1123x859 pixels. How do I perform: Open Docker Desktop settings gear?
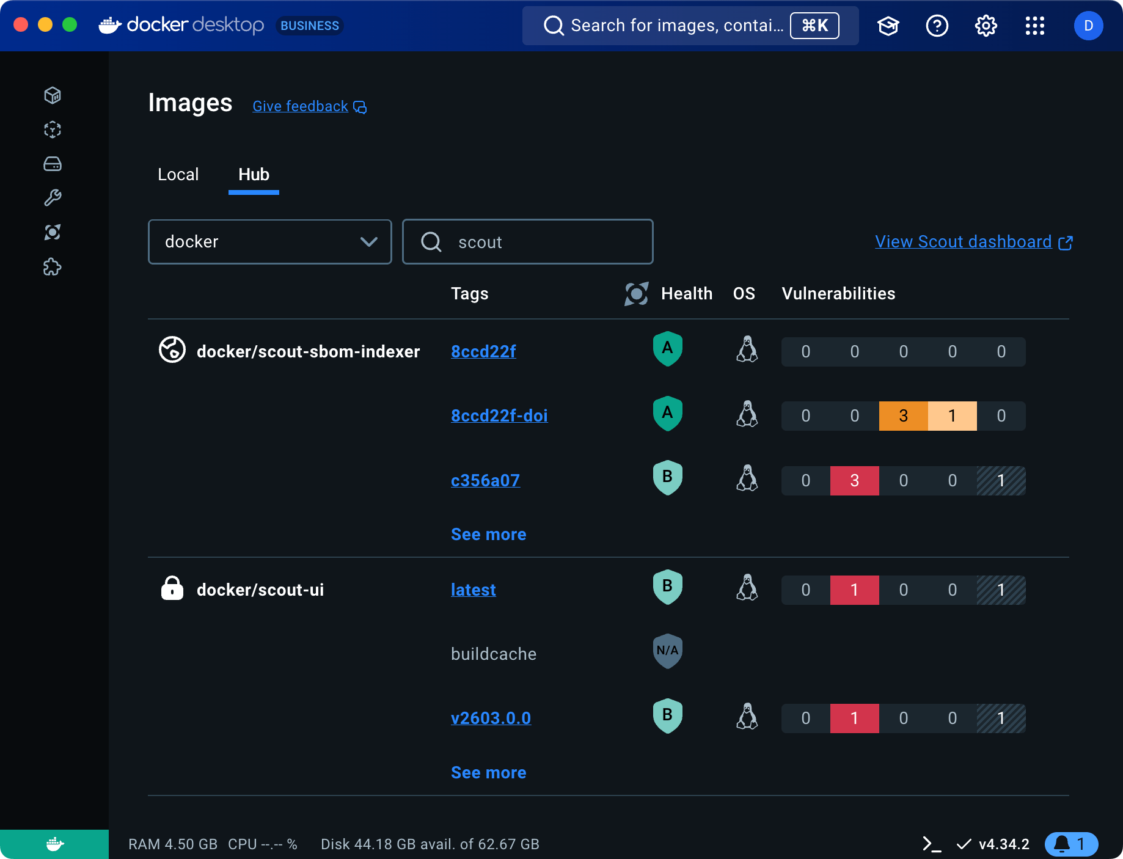point(986,26)
